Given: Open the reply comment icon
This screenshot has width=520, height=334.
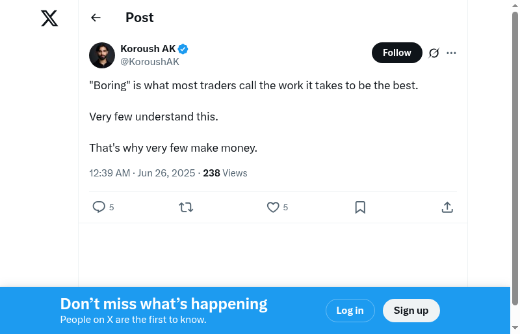Looking at the screenshot, I should tap(99, 207).
